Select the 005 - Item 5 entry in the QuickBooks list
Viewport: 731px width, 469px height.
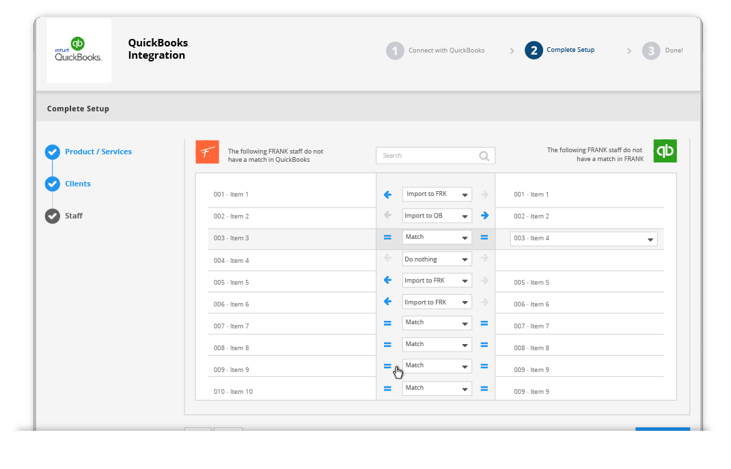click(x=532, y=283)
